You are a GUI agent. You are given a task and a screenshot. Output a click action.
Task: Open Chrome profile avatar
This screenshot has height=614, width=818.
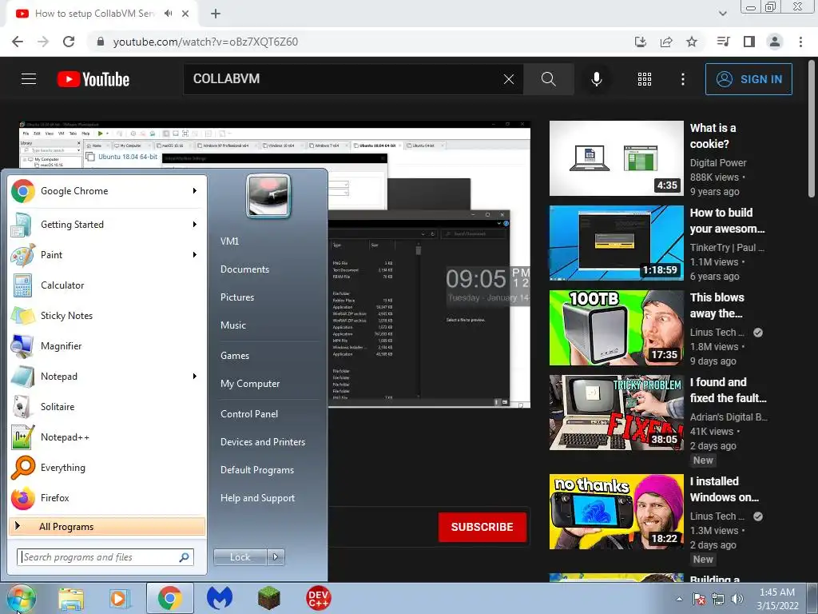pos(775,42)
